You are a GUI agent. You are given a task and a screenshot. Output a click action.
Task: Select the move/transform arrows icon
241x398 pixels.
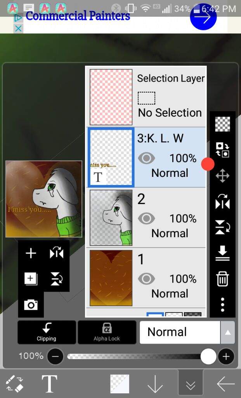point(222,176)
